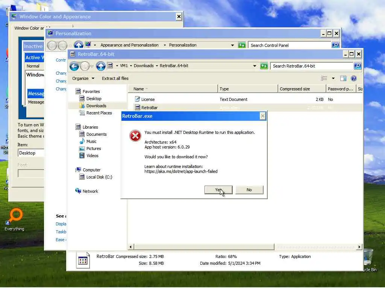
Task: Select the License text document
Action: pyautogui.click(x=148, y=99)
